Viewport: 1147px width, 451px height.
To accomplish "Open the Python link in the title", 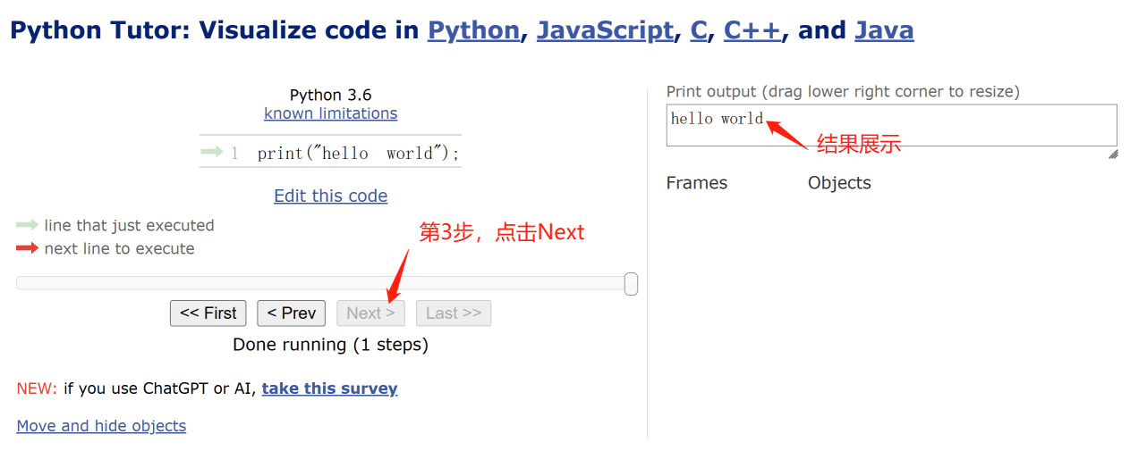I will (x=473, y=30).
